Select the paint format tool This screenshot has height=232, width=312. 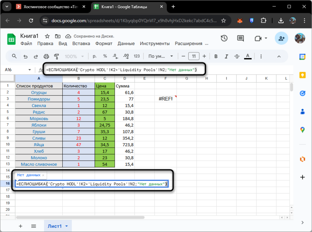coord(57,56)
